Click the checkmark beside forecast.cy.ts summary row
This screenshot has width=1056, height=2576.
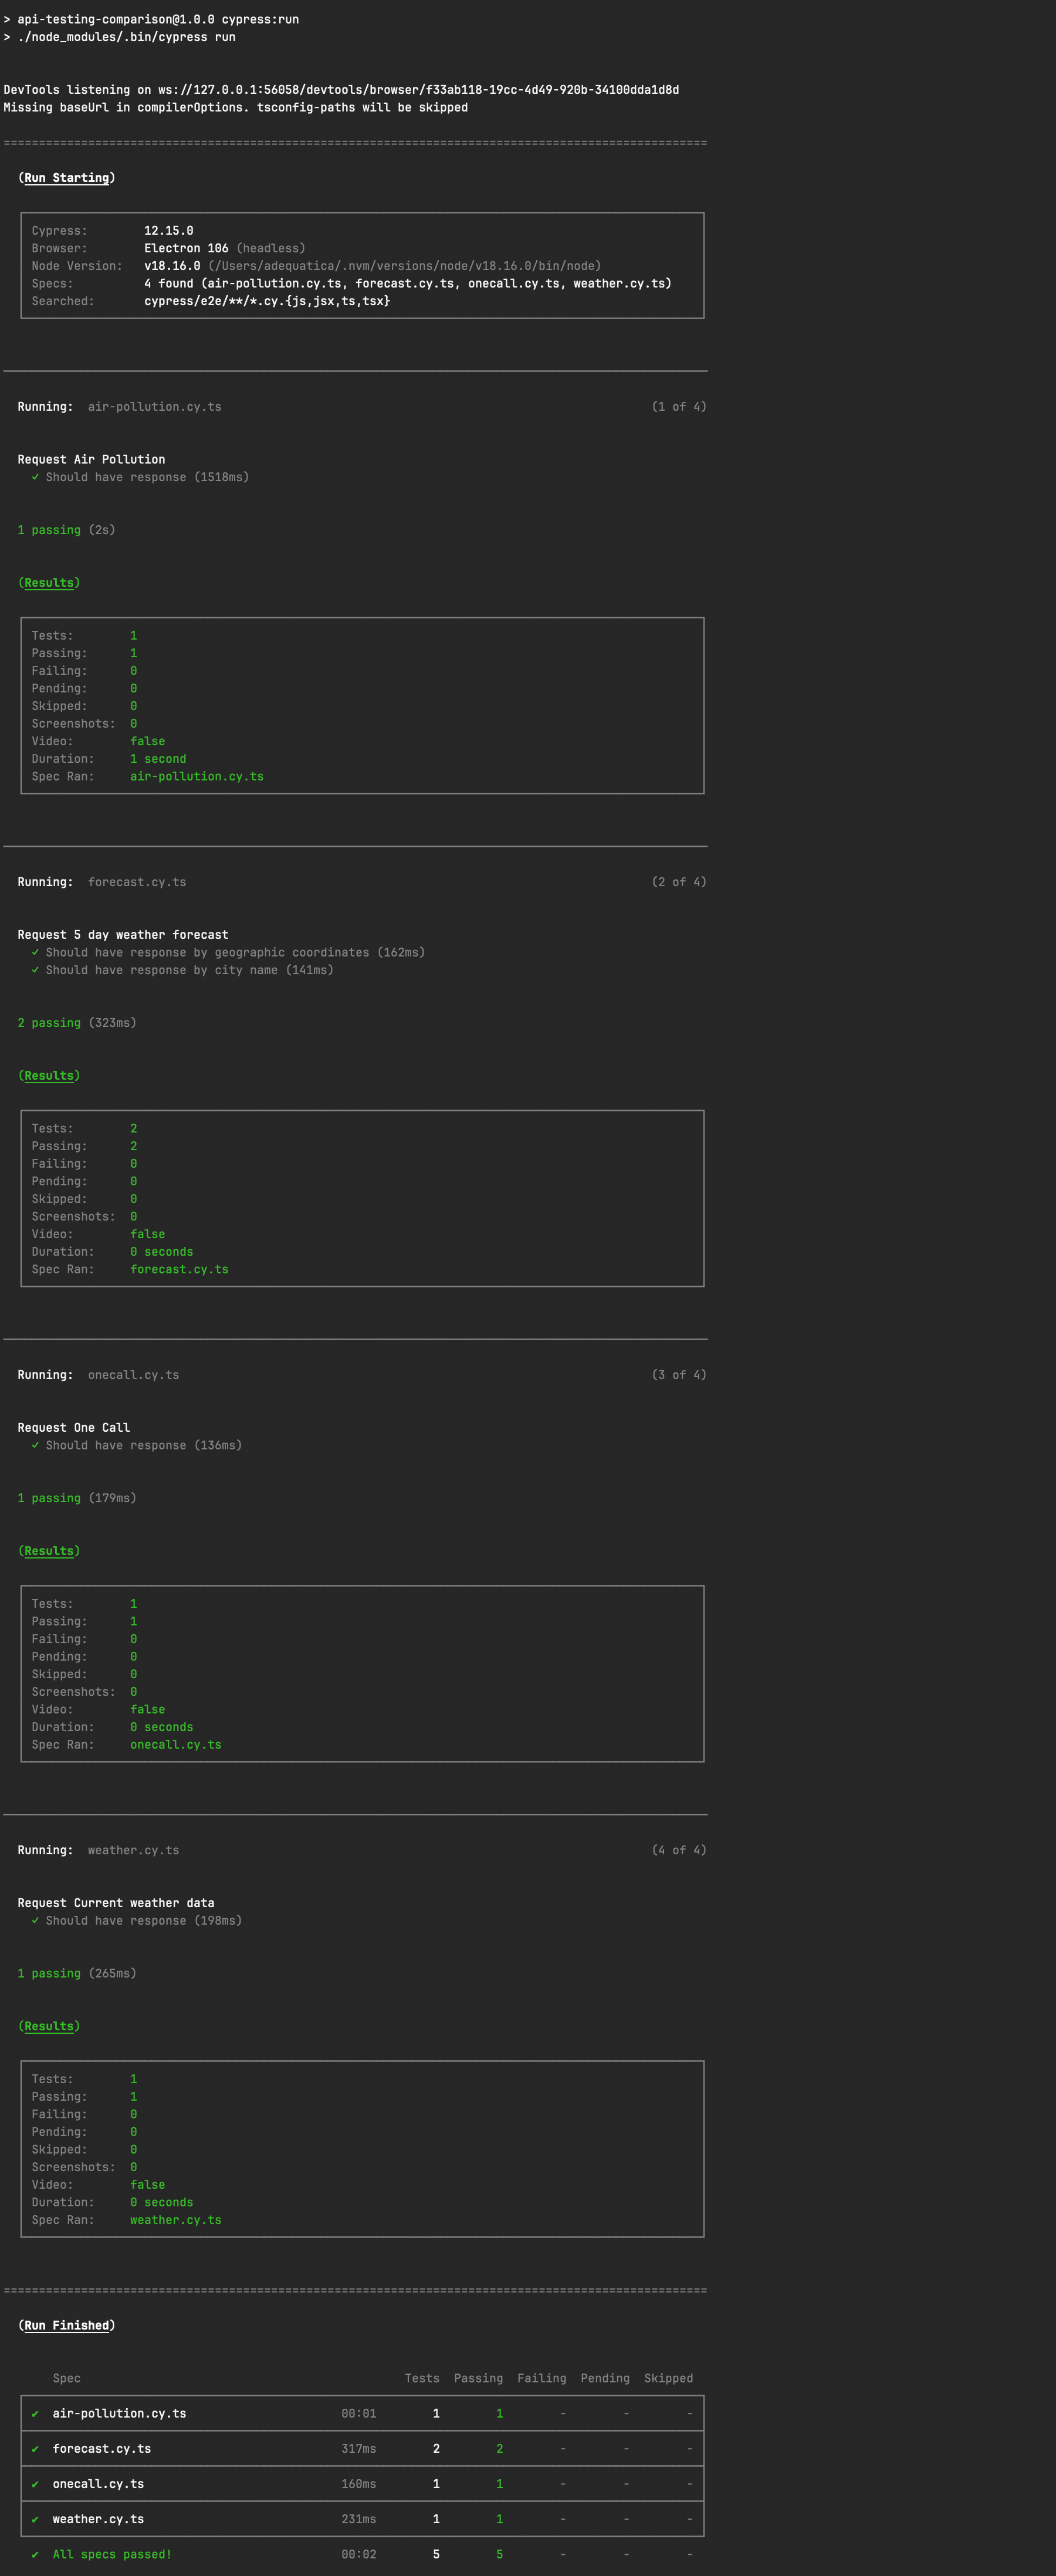tap(35, 2449)
